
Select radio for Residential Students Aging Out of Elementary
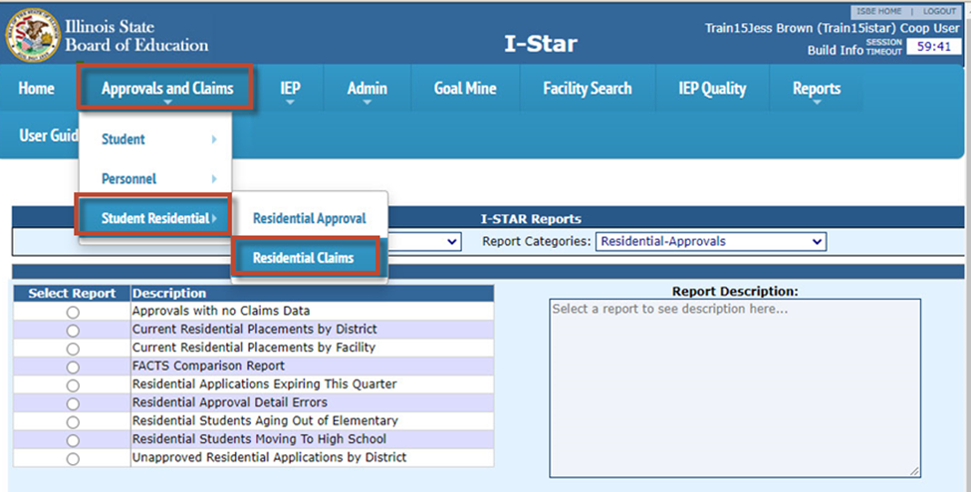73,422
